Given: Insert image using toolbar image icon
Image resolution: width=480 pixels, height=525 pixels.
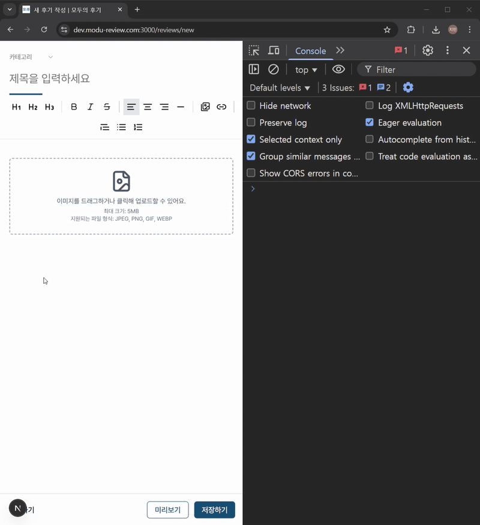Looking at the screenshot, I should point(205,107).
